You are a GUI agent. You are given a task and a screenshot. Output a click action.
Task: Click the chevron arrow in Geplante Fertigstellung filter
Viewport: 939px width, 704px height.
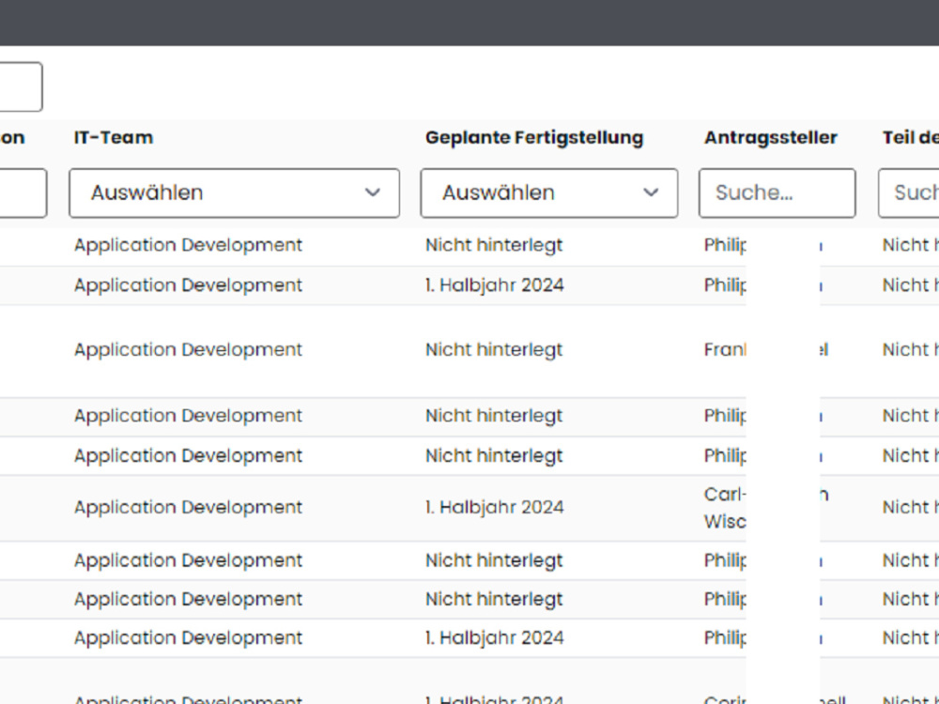coord(651,192)
